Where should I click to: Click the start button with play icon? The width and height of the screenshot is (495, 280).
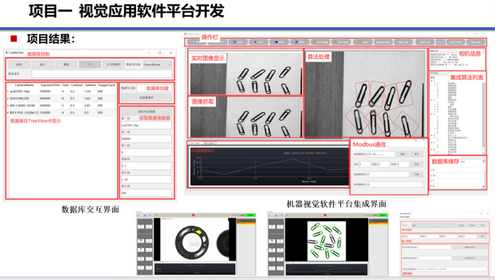point(259,42)
